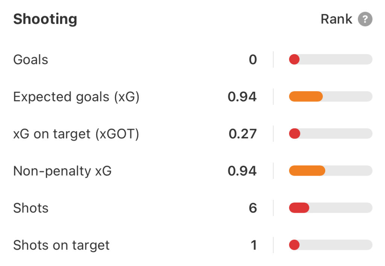Click the Shots value of 6
The height and width of the screenshot is (266, 385).
pyautogui.click(x=253, y=208)
